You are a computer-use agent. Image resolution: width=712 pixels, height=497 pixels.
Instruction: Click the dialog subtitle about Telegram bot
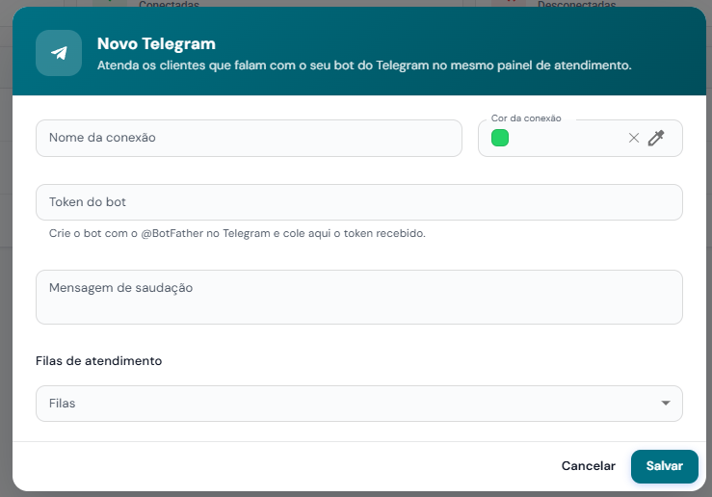point(364,65)
